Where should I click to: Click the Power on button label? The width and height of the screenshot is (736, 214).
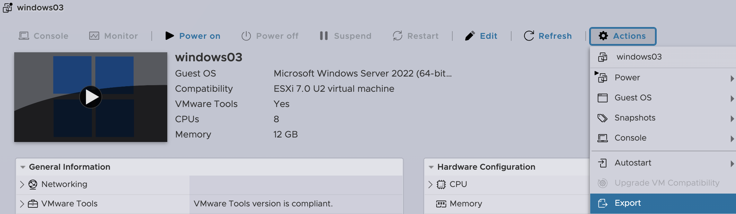199,36
